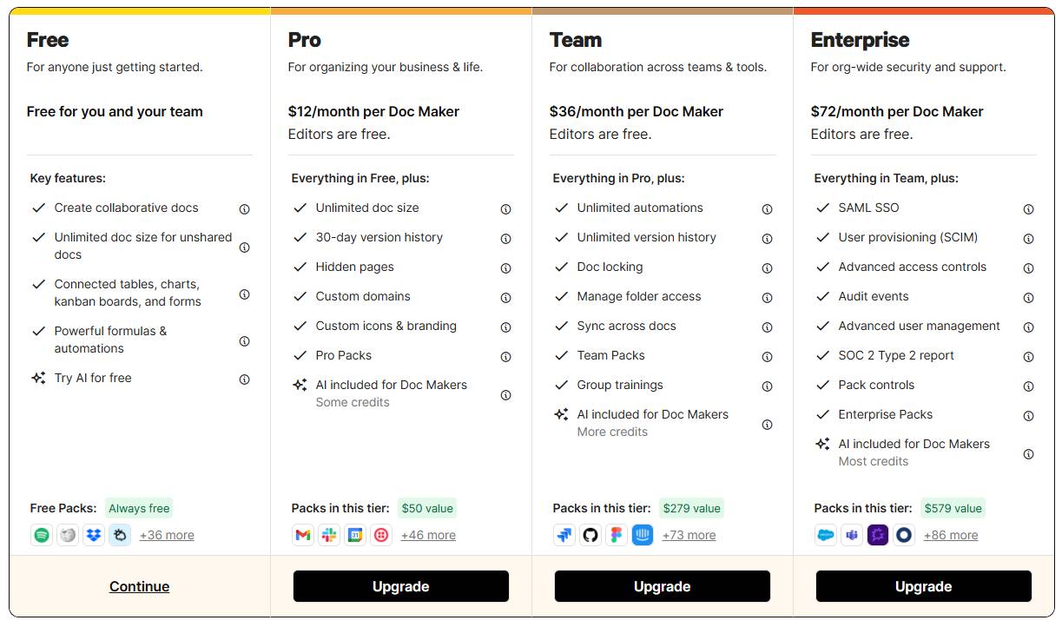Image resolution: width=1062 pixels, height=627 pixels.
Task: Click the info icon beside Unlimited doc size
Action: coord(505,208)
